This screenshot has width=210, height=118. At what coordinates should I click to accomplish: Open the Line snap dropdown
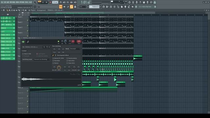pyautogui.click(x=82, y=7)
